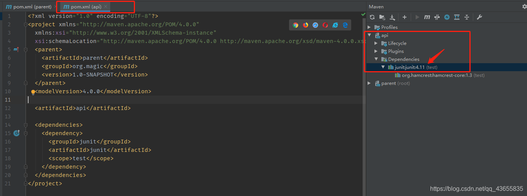Expand the Lifecycle node arrow
The image size is (527, 196).
pyautogui.click(x=376, y=43)
